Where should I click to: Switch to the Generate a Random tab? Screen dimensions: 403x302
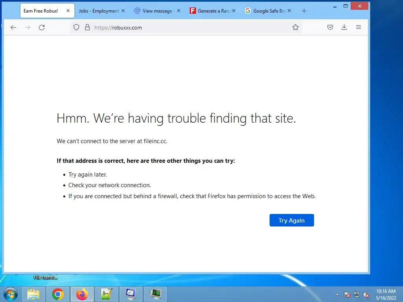coord(213,11)
